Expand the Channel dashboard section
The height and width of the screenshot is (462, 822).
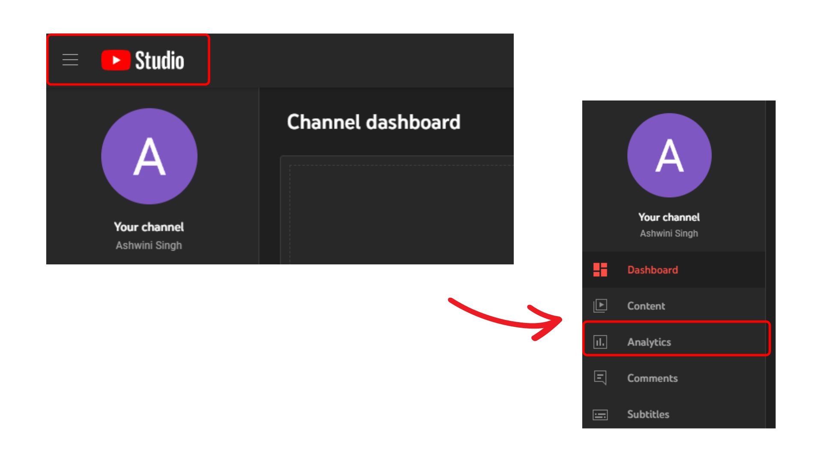pyautogui.click(x=374, y=122)
